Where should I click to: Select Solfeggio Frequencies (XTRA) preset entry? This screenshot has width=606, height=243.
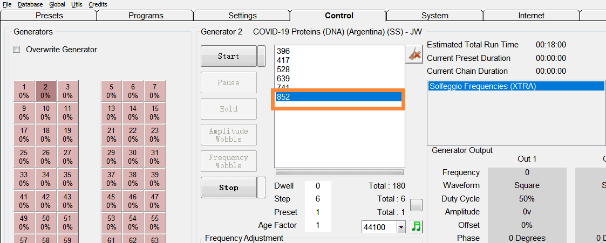pyautogui.click(x=516, y=86)
